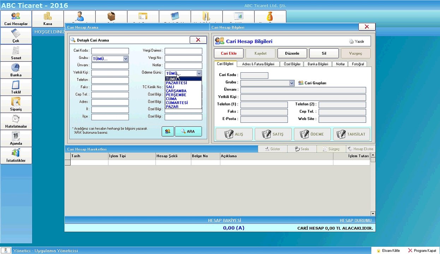440x254 pixels.
Task: Click the Vergi No input field
Action: 183,59
